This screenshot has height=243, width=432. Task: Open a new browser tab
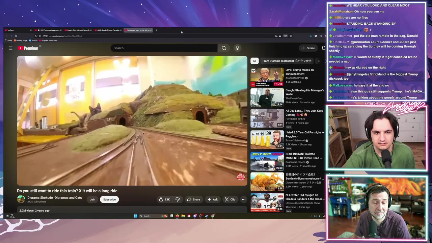pos(156,30)
